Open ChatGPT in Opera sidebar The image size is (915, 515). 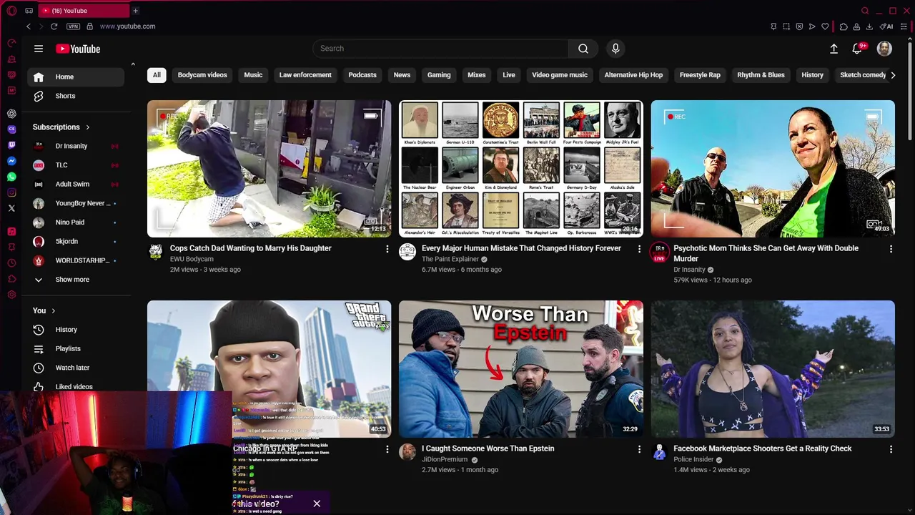pyautogui.click(x=11, y=114)
